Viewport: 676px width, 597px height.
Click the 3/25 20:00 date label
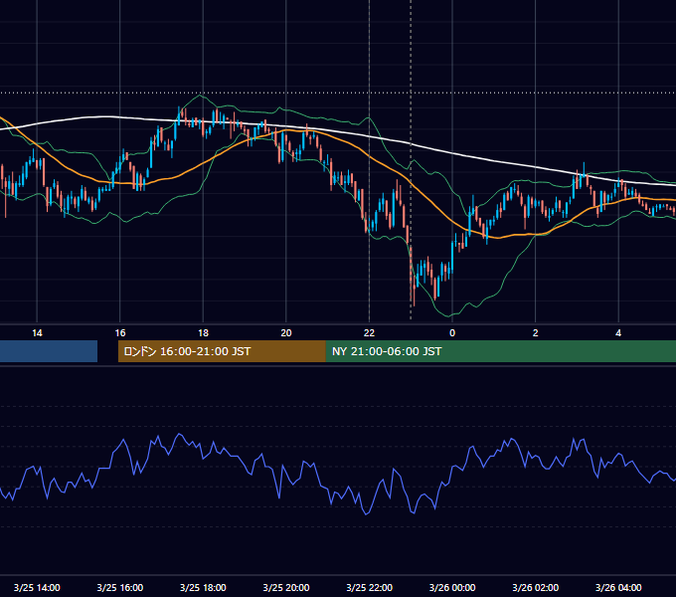[x=286, y=587]
